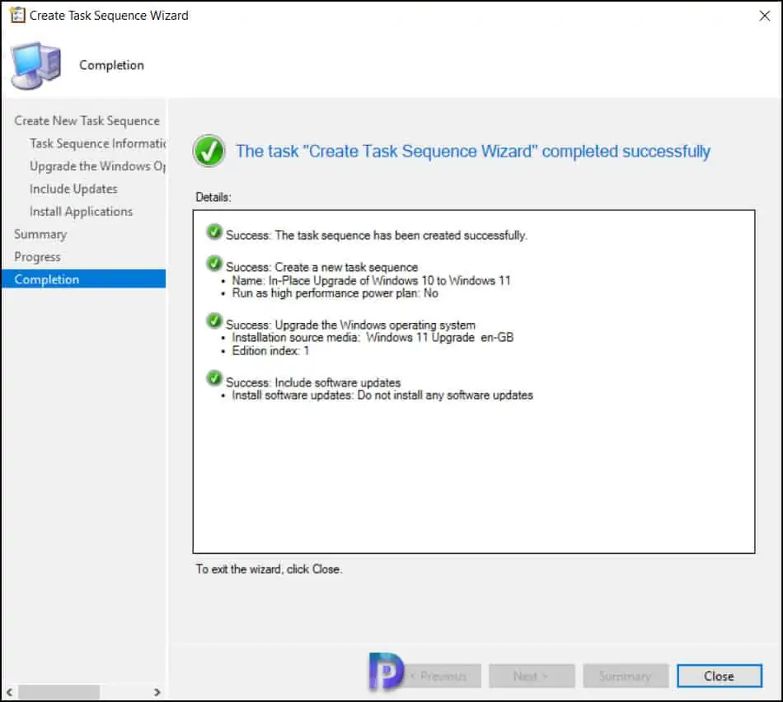Click the sidebar horizontal scrollbar thumb
The width and height of the screenshot is (783, 702).
(x=59, y=692)
